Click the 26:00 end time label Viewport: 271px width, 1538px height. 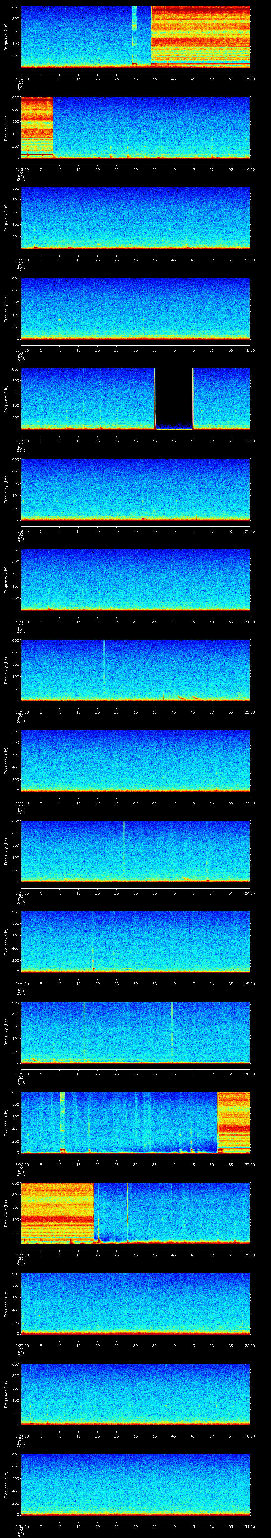250,1074
